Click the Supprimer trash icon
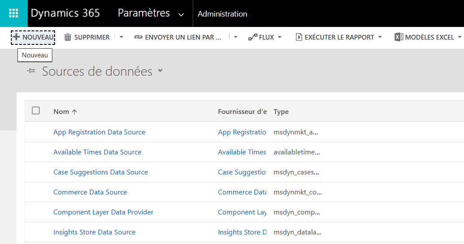The height and width of the screenshot is (244, 464). click(x=68, y=37)
